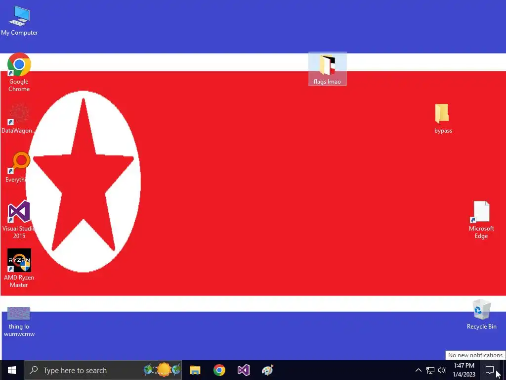Viewport: 506px width, 380px height.
Task: Select the Google Chrome desktop shortcut
Action: [19, 72]
